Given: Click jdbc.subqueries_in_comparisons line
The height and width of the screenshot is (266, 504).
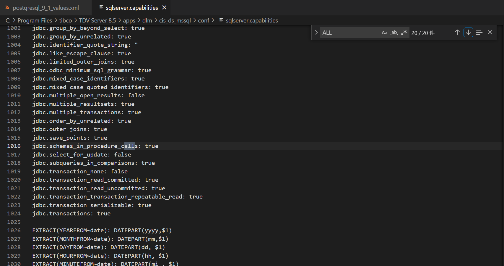Looking at the screenshot, I should (x=94, y=163).
